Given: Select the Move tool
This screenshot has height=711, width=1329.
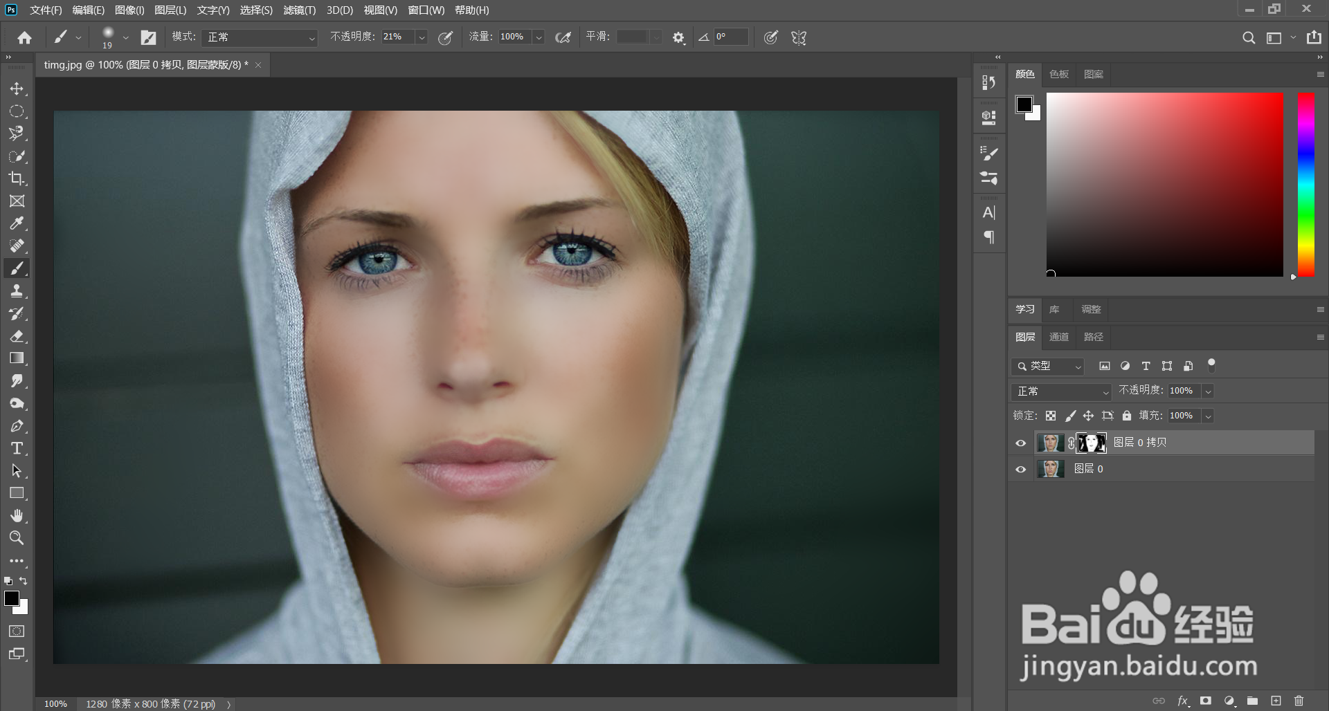Looking at the screenshot, I should click(x=17, y=89).
